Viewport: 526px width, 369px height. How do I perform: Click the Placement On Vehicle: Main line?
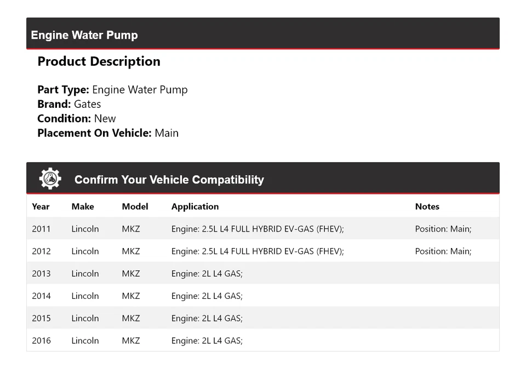(108, 133)
